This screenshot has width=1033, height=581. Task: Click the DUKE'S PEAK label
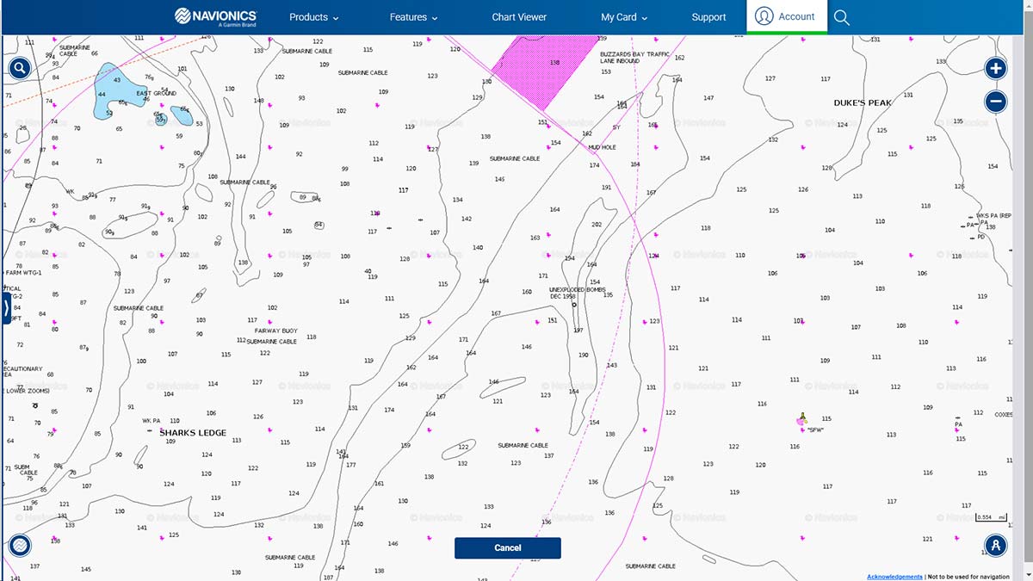(863, 102)
